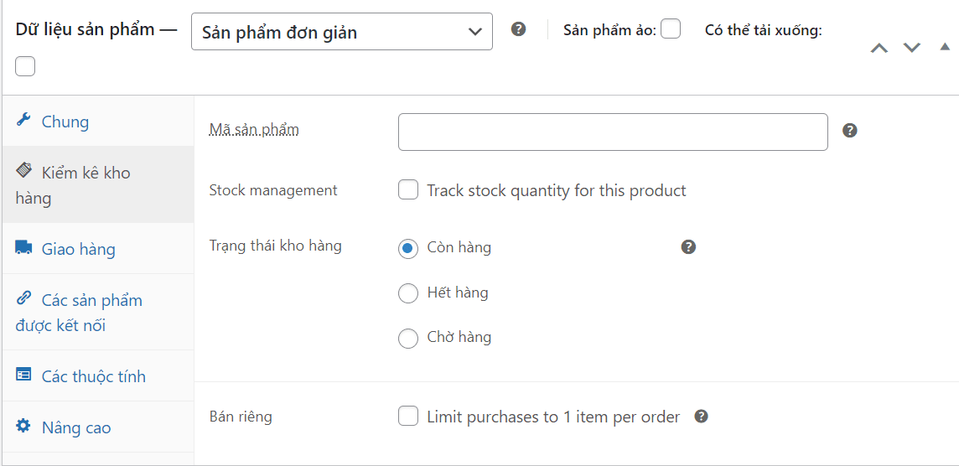Collapse the product data panel triangle toggle
959x466 pixels.
(x=945, y=46)
